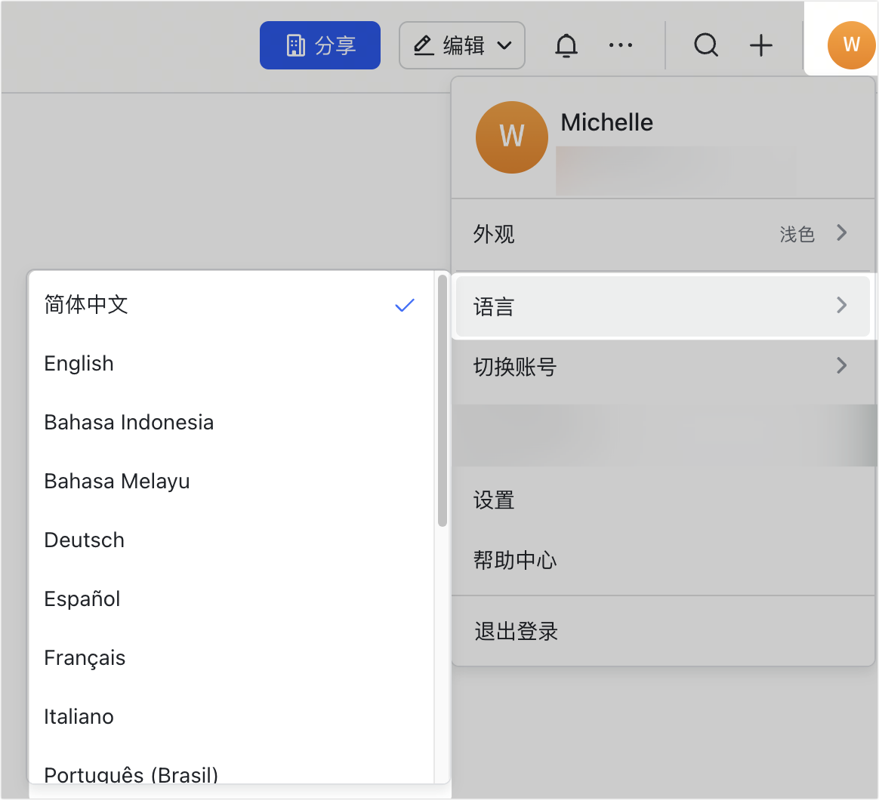The image size is (879, 800).
Task: Click the notification bell icon
Action: click(566, 45)
